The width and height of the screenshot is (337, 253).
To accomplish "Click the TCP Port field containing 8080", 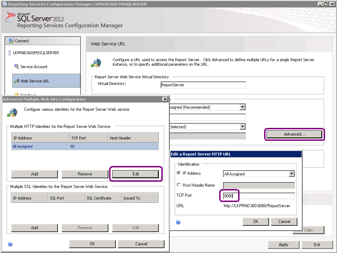I will click(259, 196).
